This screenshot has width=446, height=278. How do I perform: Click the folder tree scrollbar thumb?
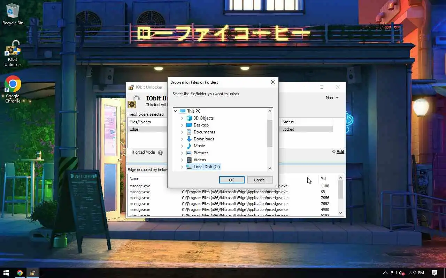[270, 134]
